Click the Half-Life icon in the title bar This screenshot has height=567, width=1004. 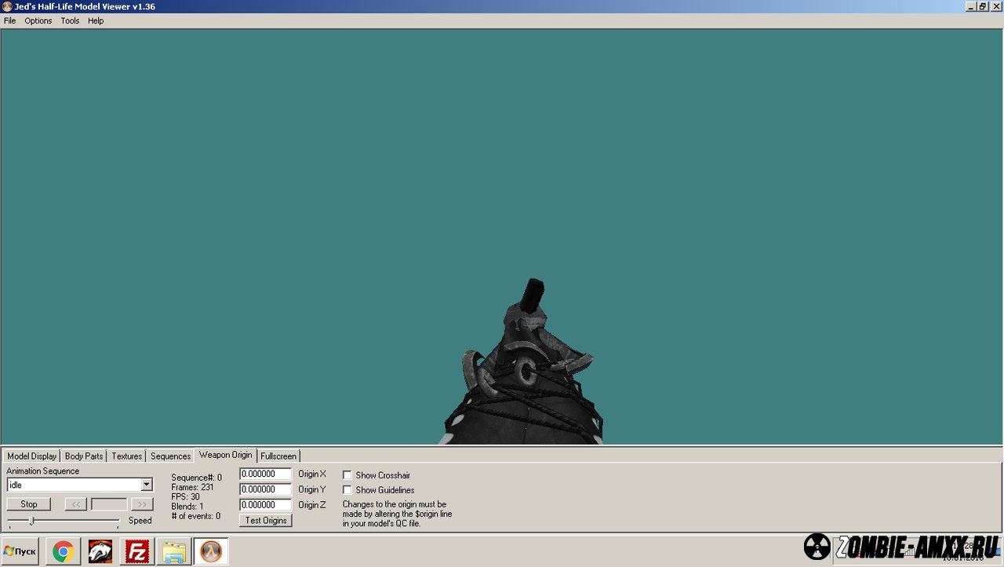pyautogui.click(x=7, y=6)
